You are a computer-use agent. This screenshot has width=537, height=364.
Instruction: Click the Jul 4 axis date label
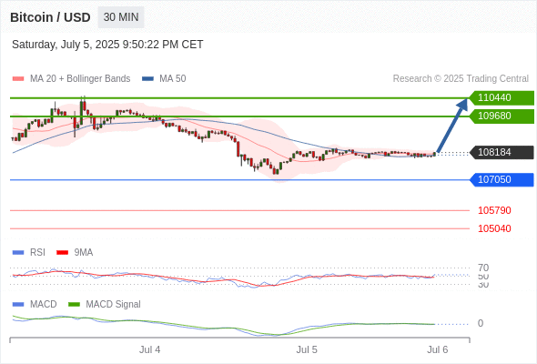click(x=149, y=350)
